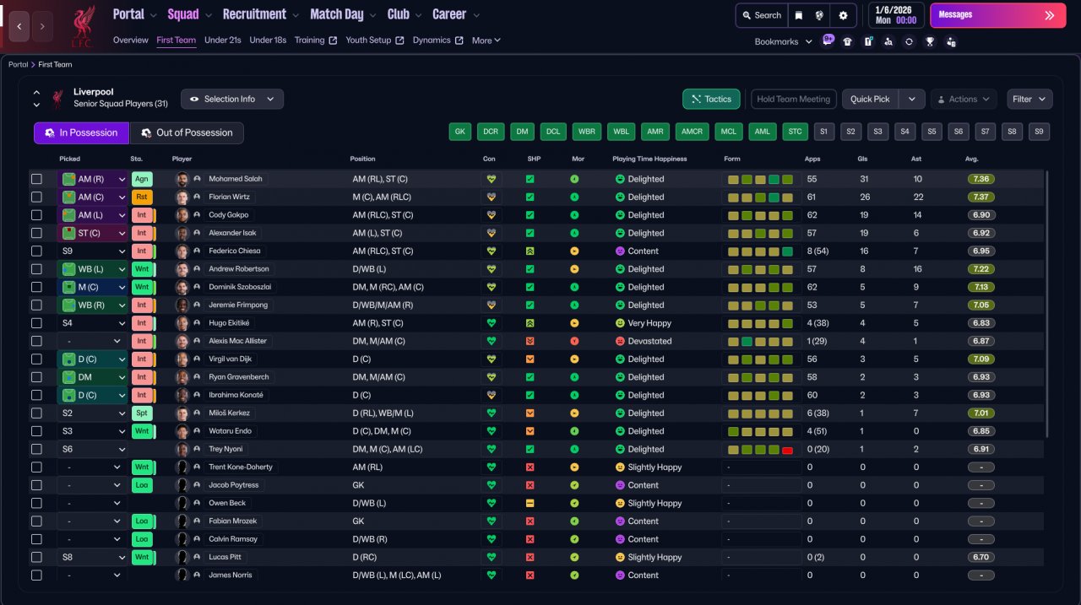Image resolution: width=1081 pixels, height=605 pixels.
Task: Click the circular arrows refresh shortcut icon
Action: 909,41
